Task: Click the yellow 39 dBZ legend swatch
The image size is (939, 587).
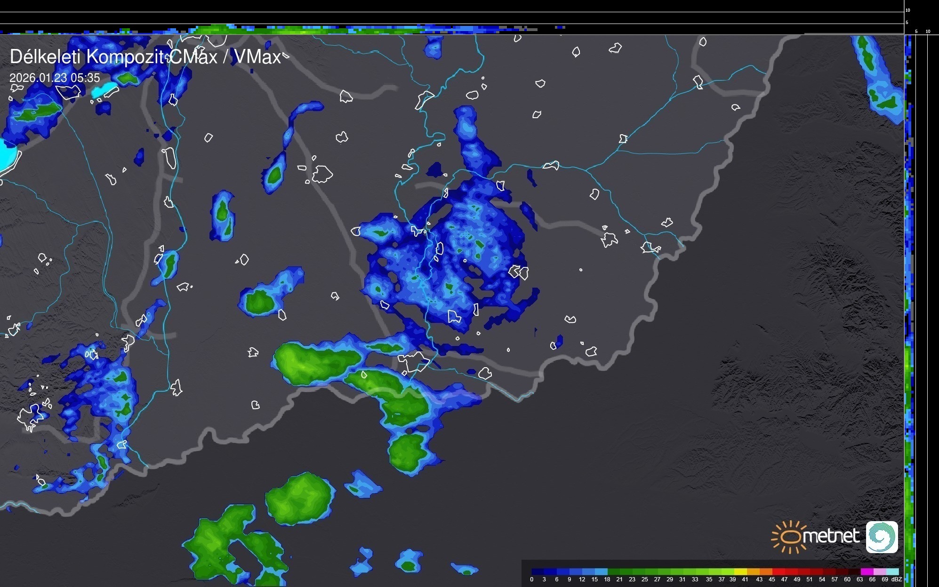Action: tap(740, 571)
